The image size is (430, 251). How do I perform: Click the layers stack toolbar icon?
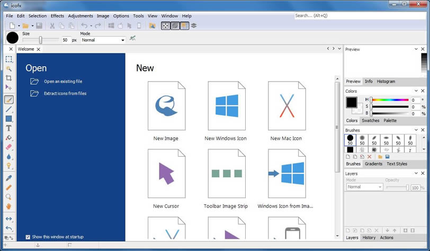[x=194, y=26]
